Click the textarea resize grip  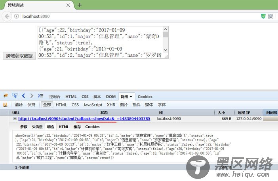click(x=166, y=57)
